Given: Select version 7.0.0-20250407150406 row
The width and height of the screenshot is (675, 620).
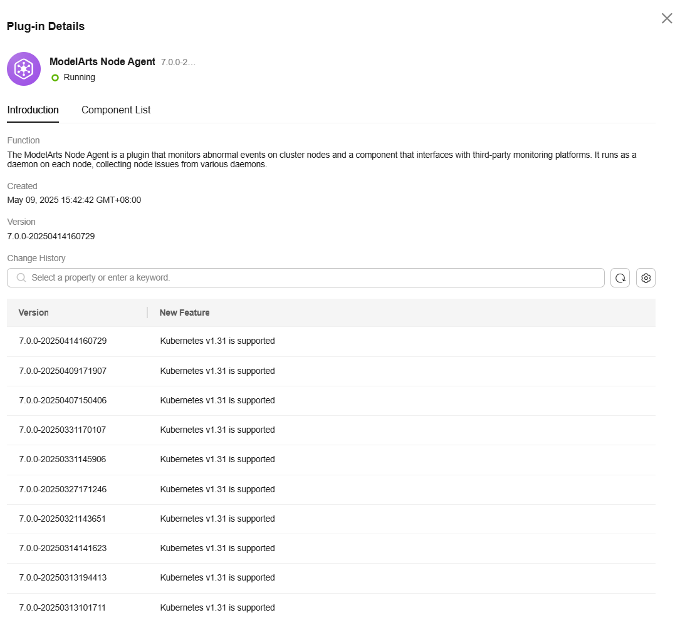Looking at the screenshot, I should click(x=331, y=401).
